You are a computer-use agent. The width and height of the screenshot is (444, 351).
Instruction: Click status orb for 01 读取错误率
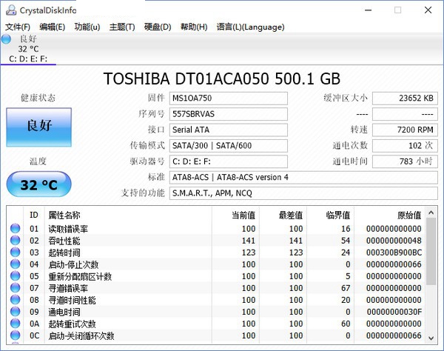pyautogui.click(x=15, y=228)
